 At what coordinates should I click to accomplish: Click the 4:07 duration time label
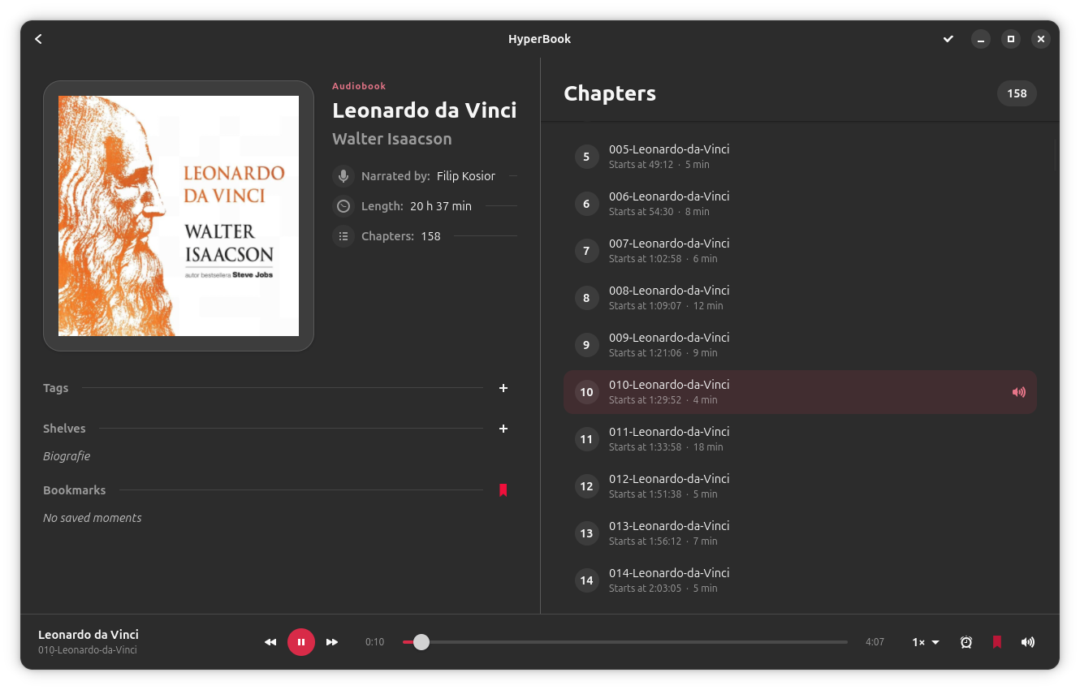(875, 642)
